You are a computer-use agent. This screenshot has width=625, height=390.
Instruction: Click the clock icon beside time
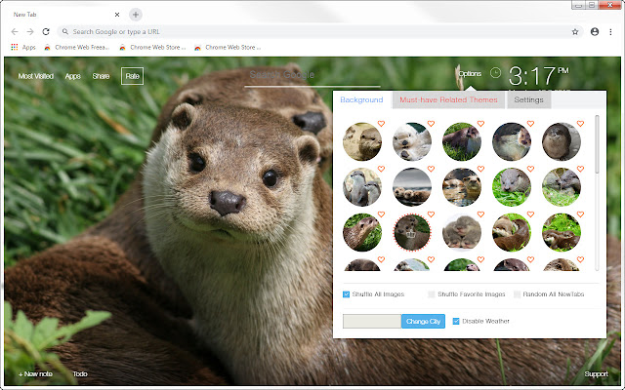pos(495,73)
